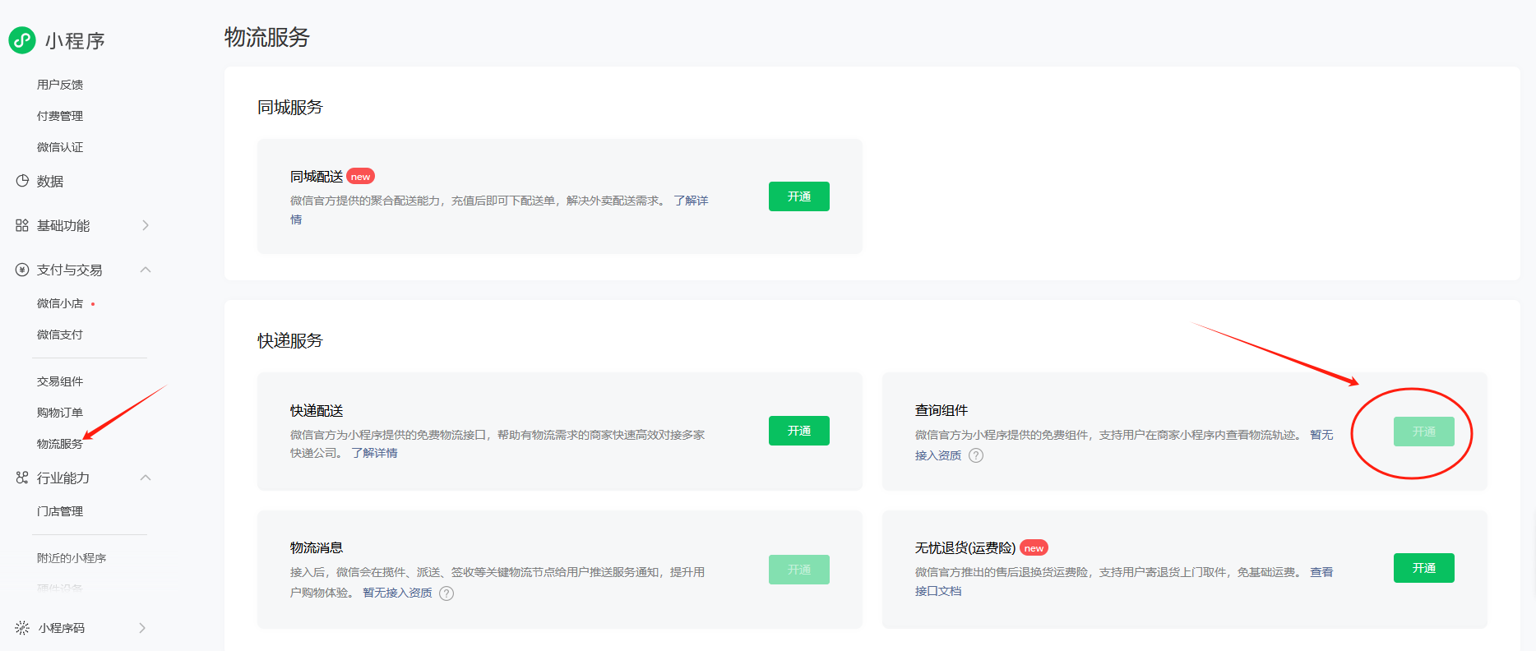1536x651 pixels.
Task: Open 了解详情 link under 同城配送
Action: click(x=691, y=201)
